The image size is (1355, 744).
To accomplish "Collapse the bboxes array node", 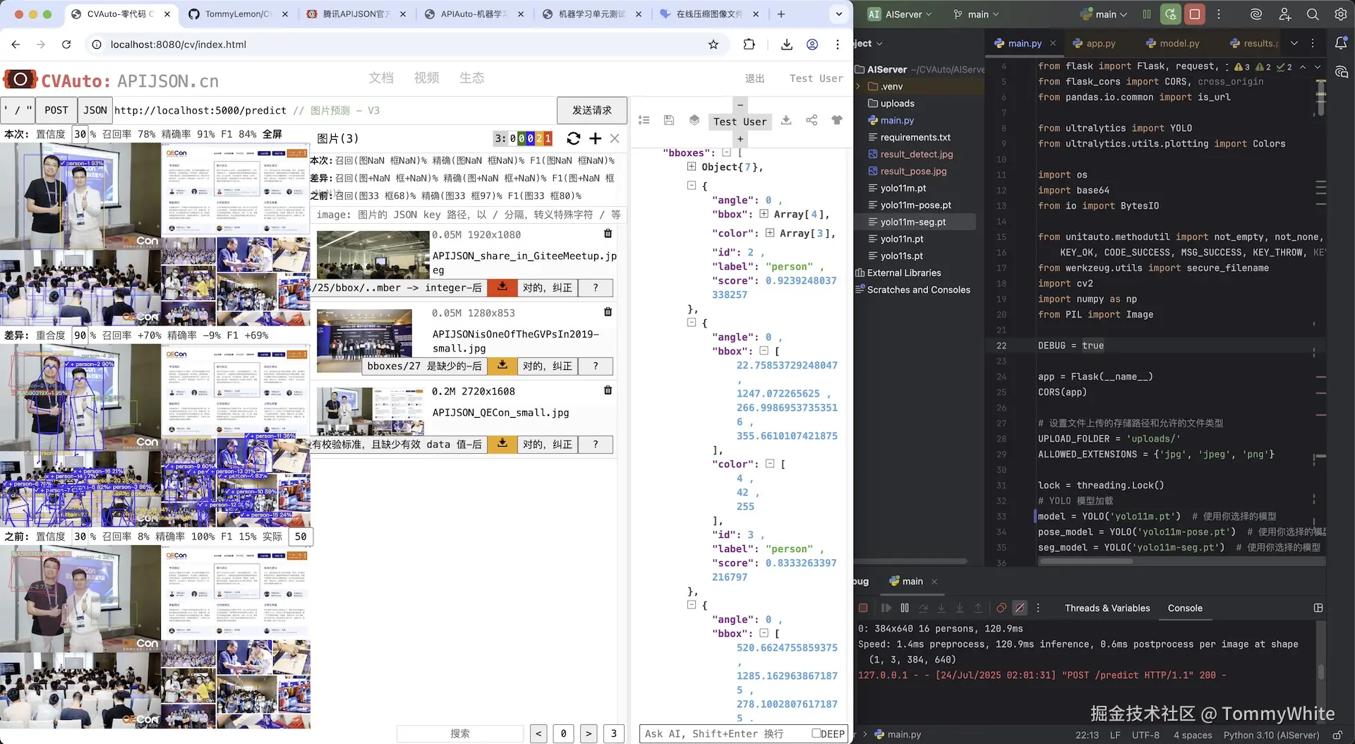I will (727, 152).
